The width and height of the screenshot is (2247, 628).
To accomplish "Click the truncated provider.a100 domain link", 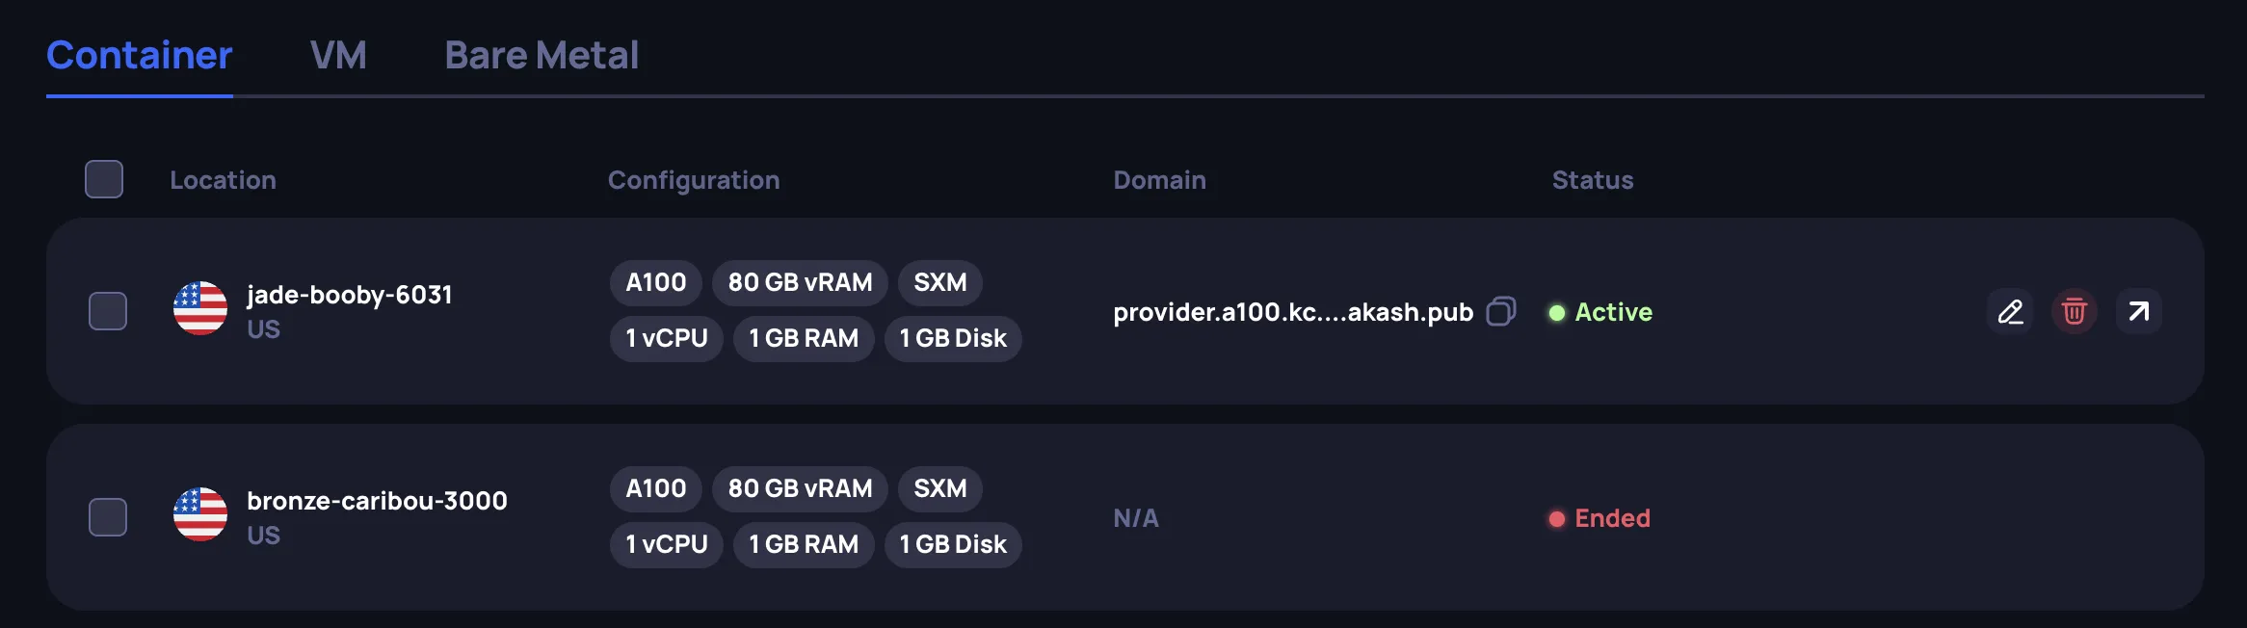I will (x=1293, y=311).
